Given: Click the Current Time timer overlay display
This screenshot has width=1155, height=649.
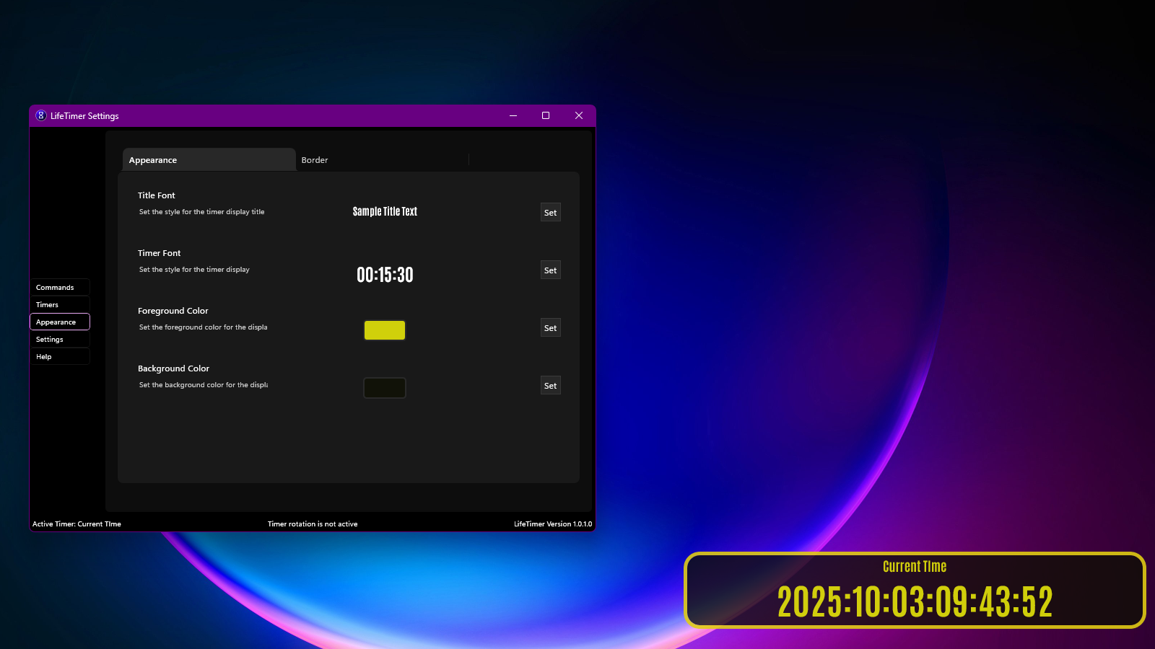Looking at the screenshot, I should click(915, 591).
